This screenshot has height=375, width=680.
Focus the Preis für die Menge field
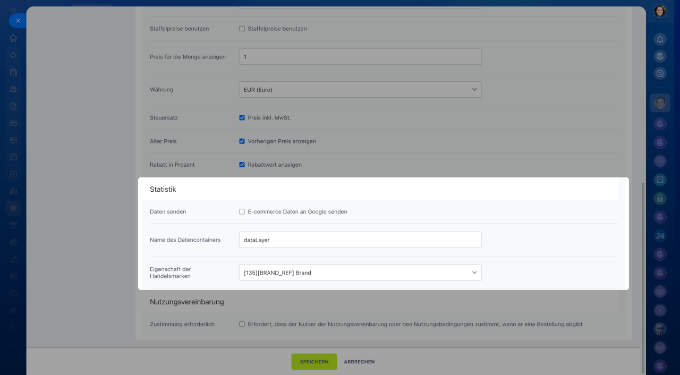click(360, 57)
